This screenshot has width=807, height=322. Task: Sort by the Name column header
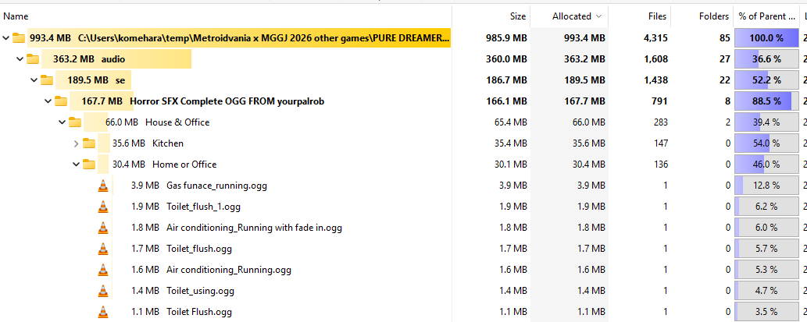[16, 16]
